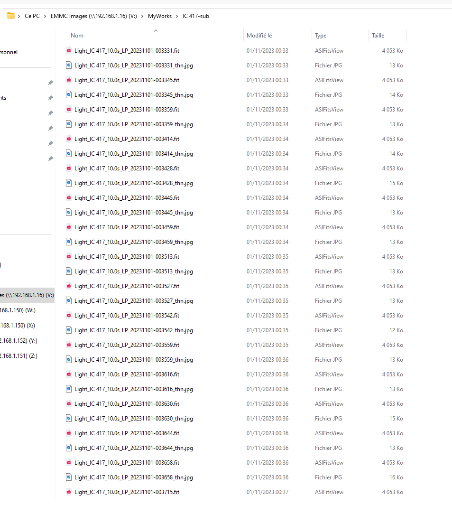Viewport: 452px width, 505px height.
Task: Select file Light_IC 417_10.0s_LP_20231101-003658.fit
Action: coord(127,462)
